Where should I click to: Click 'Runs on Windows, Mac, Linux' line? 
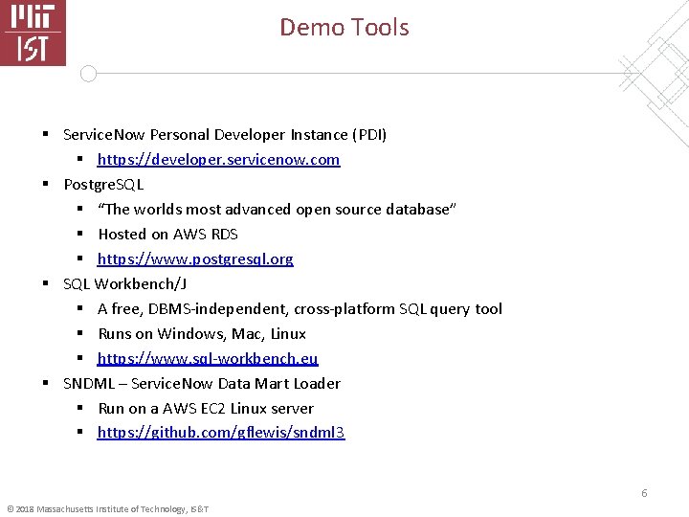pyautogui.click(x=202, y=334)
